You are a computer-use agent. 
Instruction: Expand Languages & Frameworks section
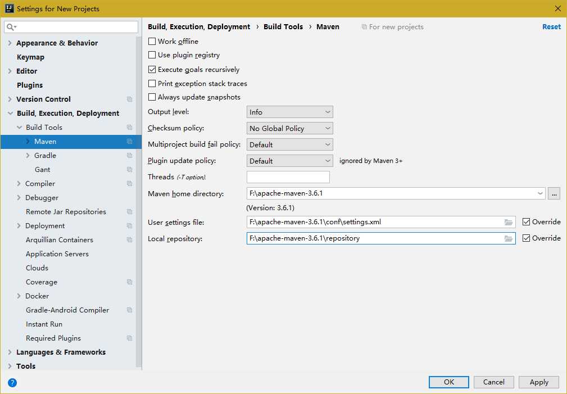pyautogui.click(x=10, y=352)
